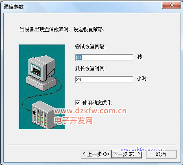Click the 最长恢复时间 label
183x165 pixels.
coord(90,68)
